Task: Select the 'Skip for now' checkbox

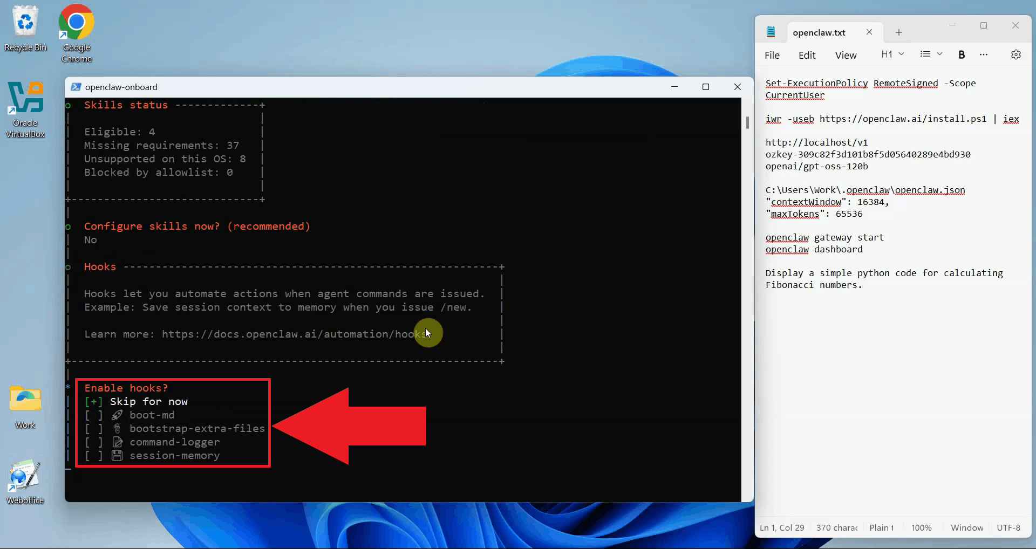Action: pyautogui.click(x=93, y=402)
